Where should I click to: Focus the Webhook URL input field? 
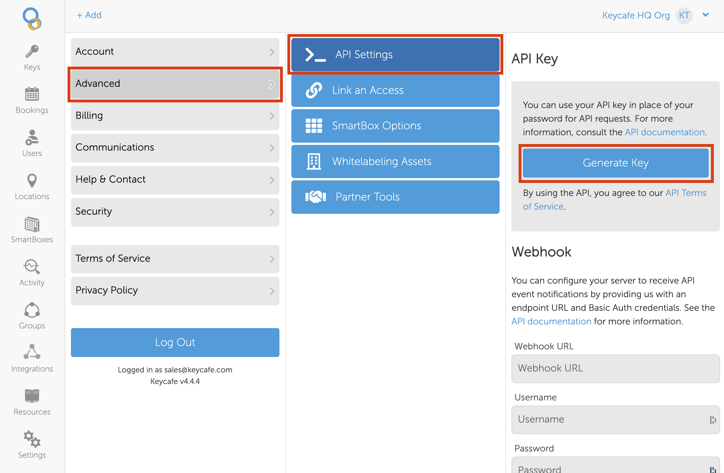point(615,368)
